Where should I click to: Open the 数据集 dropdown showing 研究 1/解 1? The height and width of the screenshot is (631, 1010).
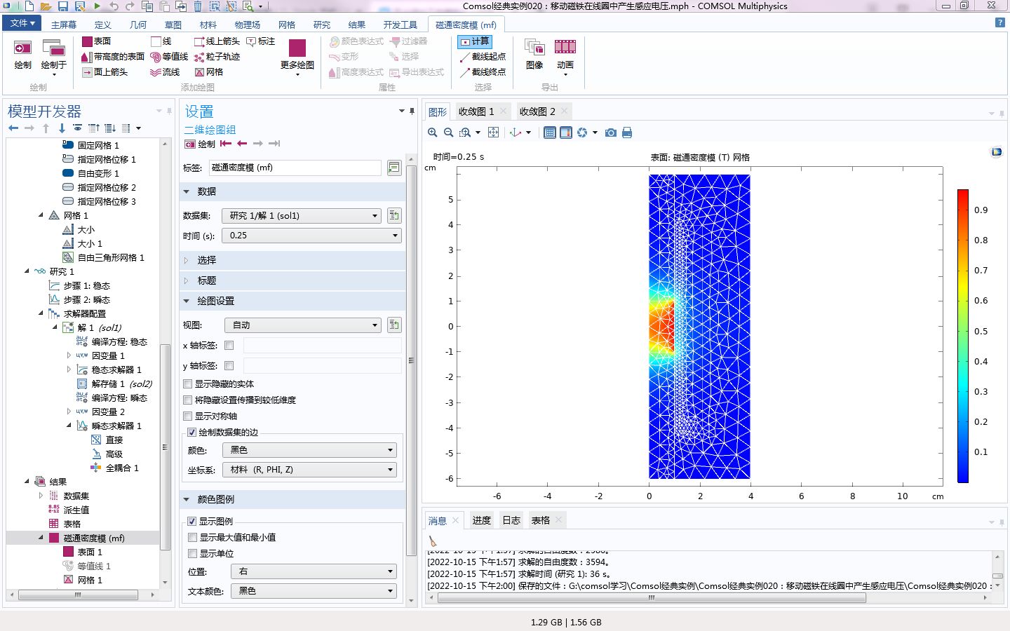click(302, 215)
